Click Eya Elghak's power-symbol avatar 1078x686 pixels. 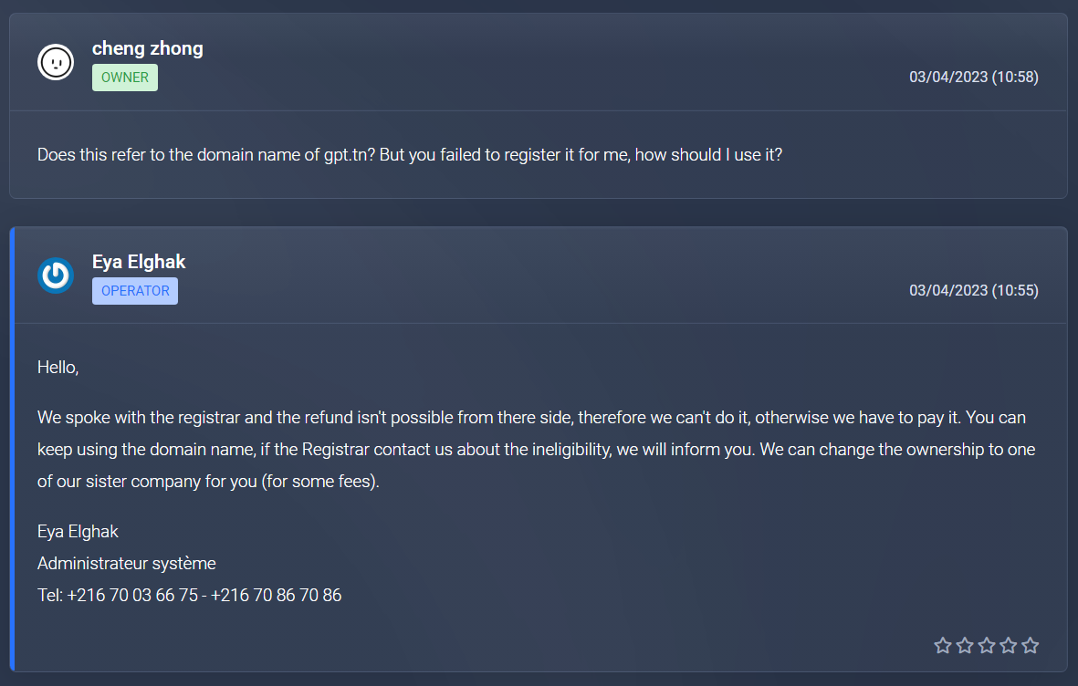point(56,275)
